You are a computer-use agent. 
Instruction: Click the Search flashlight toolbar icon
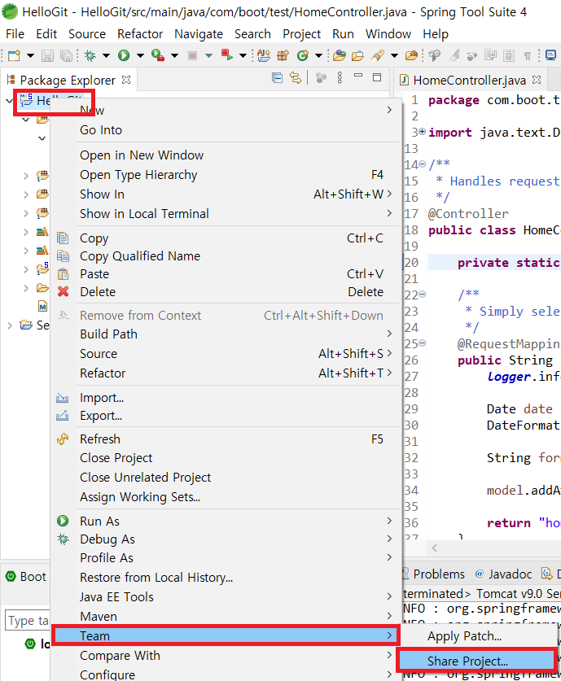[377, 55]
